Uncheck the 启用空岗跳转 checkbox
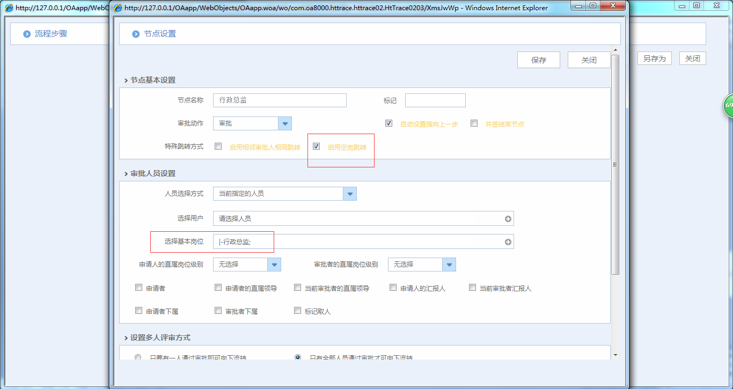The height and width of the screenshot is (389, 733). [316, 145]
